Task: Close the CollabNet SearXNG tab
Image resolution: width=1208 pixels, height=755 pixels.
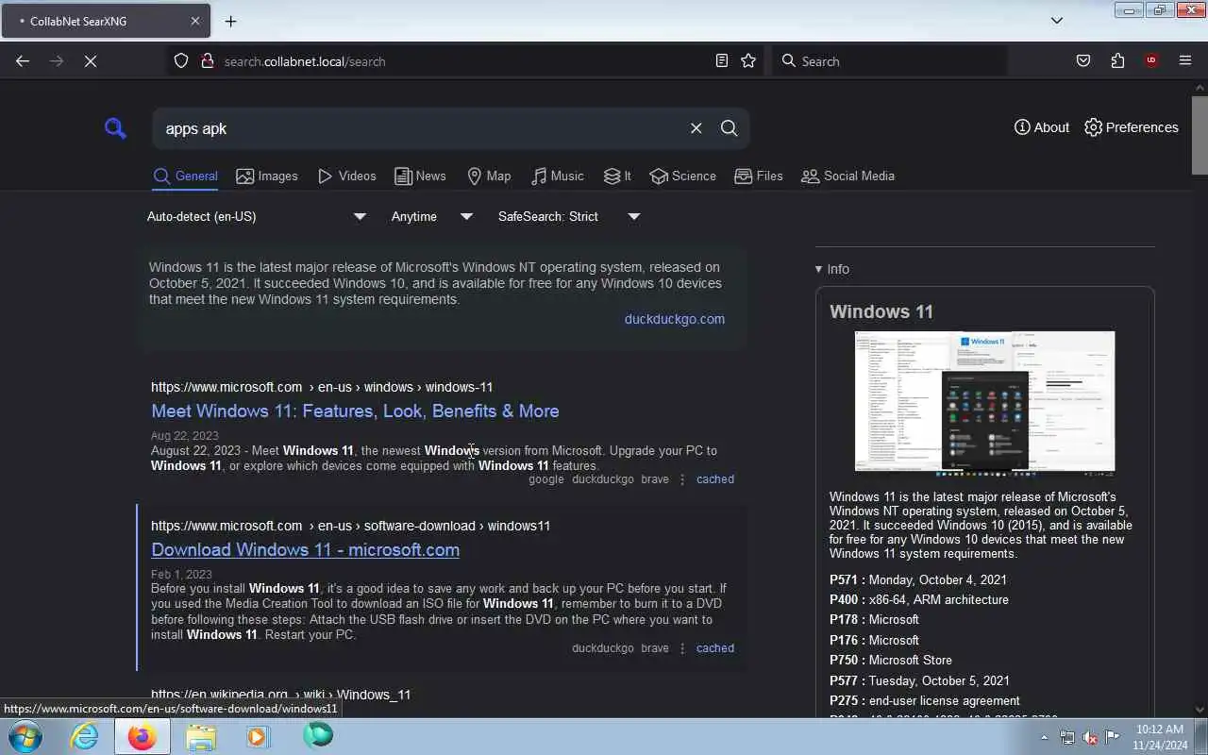Action: [195, 21]
